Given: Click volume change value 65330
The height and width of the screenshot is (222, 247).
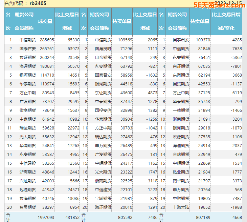Looking at the screenshot, I should (x=73, y=40).
